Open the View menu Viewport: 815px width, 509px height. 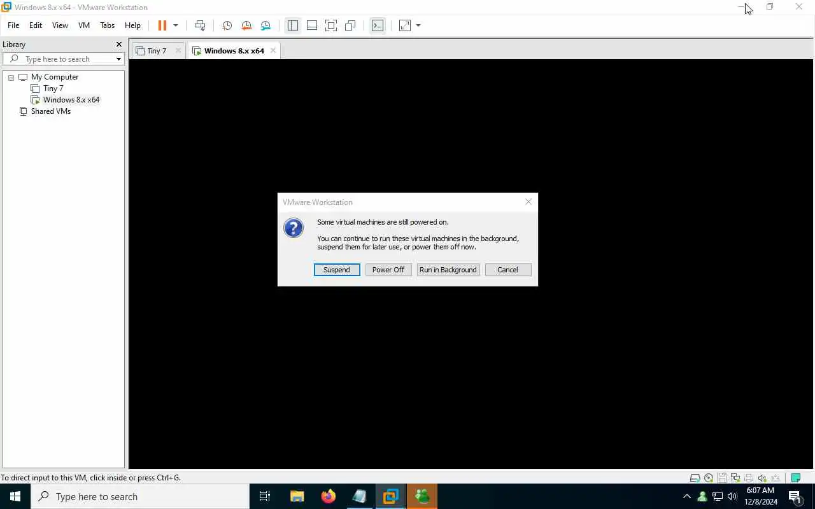click(60, 25)
